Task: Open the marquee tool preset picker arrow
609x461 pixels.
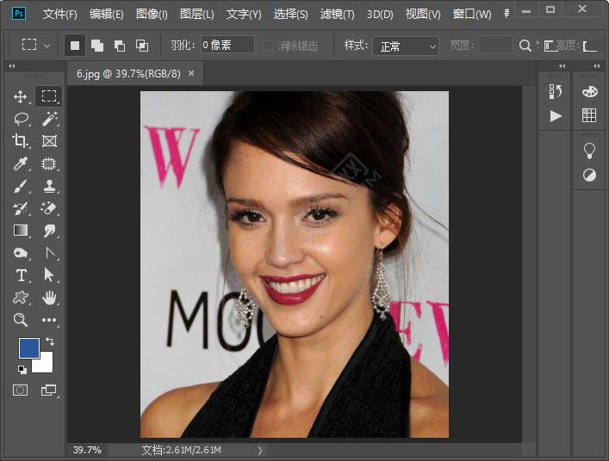Action: pos(47,45)
